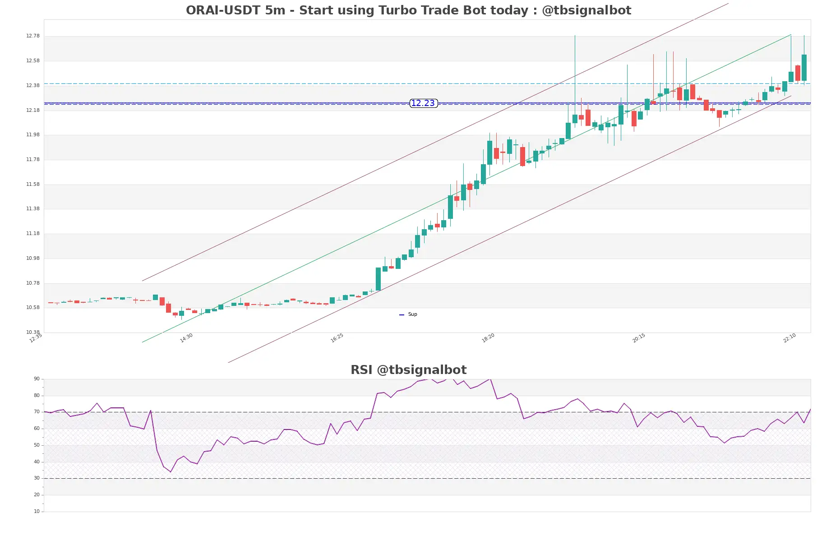Click the RSI 10 axis label

point(37,512)
